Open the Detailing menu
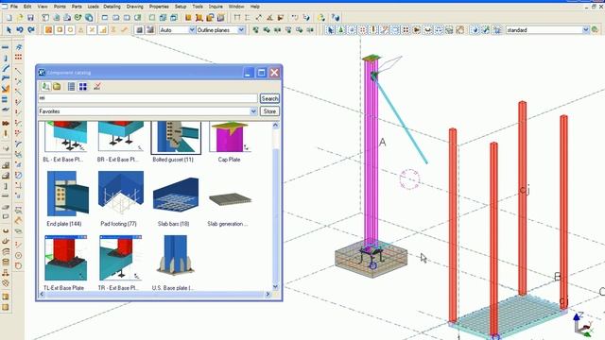 click(112, 7)
